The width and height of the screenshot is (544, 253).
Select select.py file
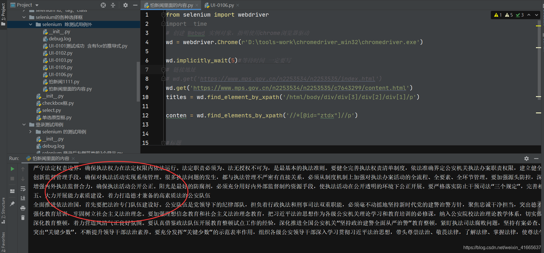(x=51, y=110)
